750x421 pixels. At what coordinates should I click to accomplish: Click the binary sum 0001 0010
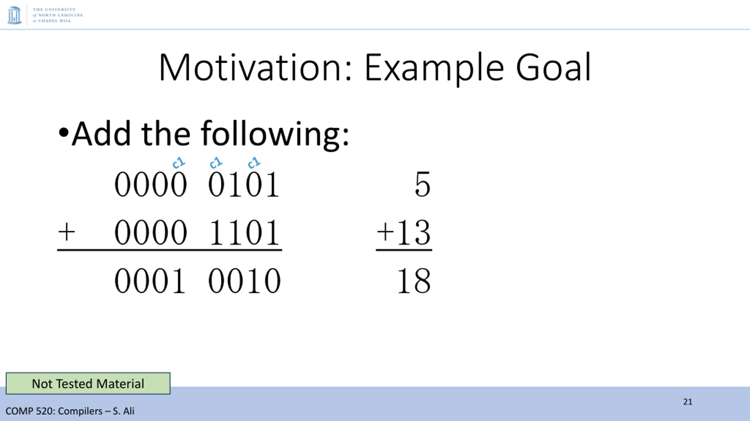click(197, 281)
